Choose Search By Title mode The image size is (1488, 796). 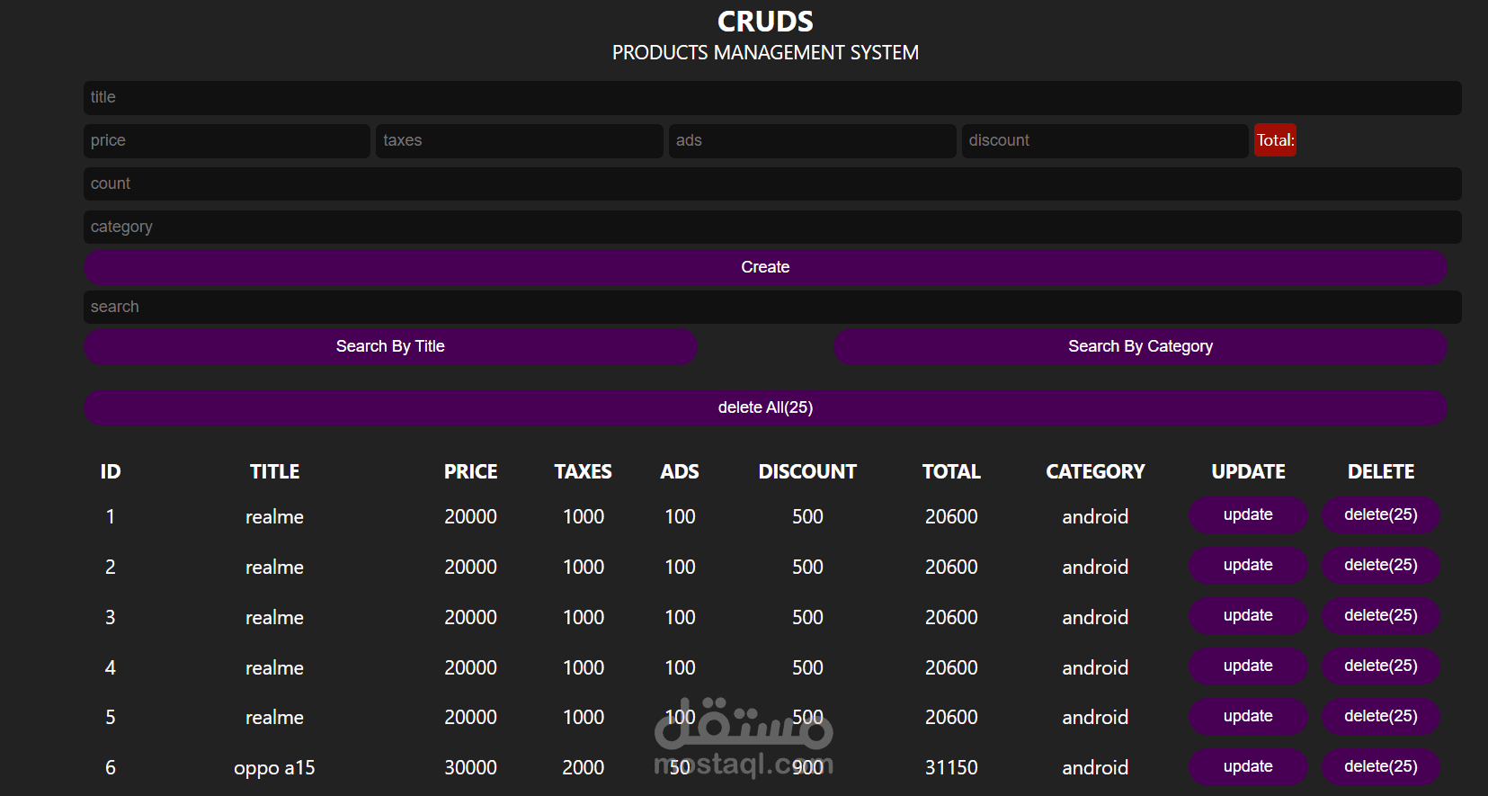390,346
